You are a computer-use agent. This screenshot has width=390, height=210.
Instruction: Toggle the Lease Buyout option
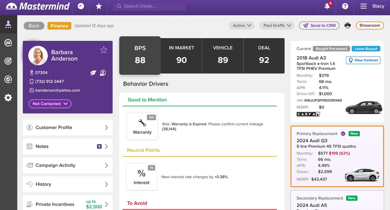pos(366,48)
